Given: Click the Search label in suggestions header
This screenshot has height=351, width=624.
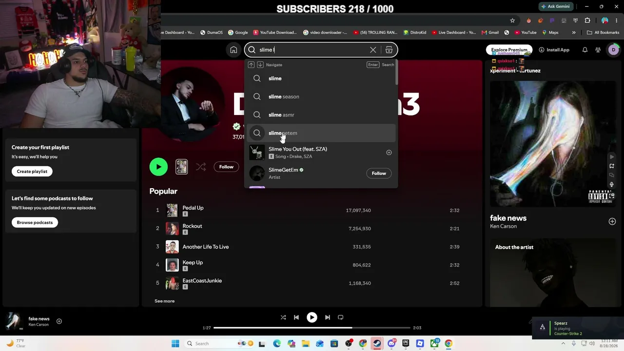Looking at the screenshot, I should point(388,65).
